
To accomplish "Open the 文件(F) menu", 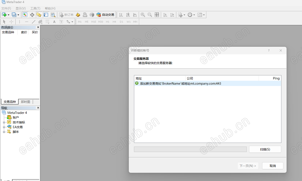I will click(6, 8).
